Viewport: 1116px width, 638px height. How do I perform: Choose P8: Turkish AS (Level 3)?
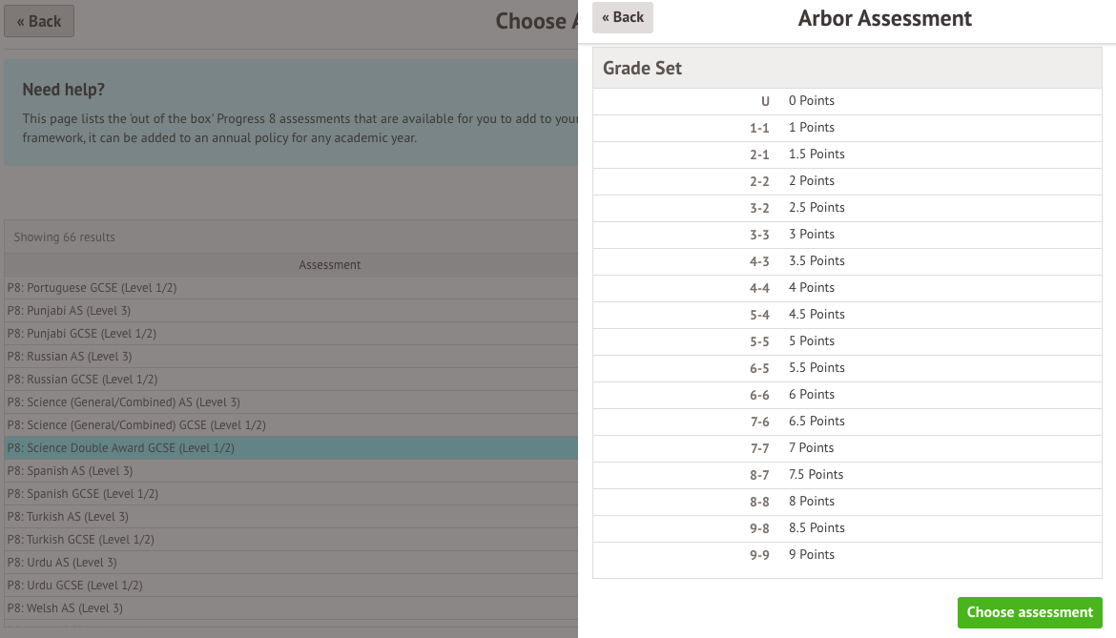[x=68, y=517]
